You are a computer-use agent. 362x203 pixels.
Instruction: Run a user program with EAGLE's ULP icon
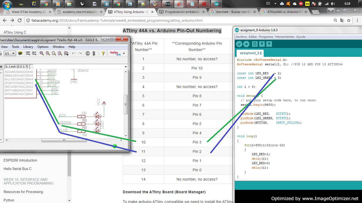point(34,53)
